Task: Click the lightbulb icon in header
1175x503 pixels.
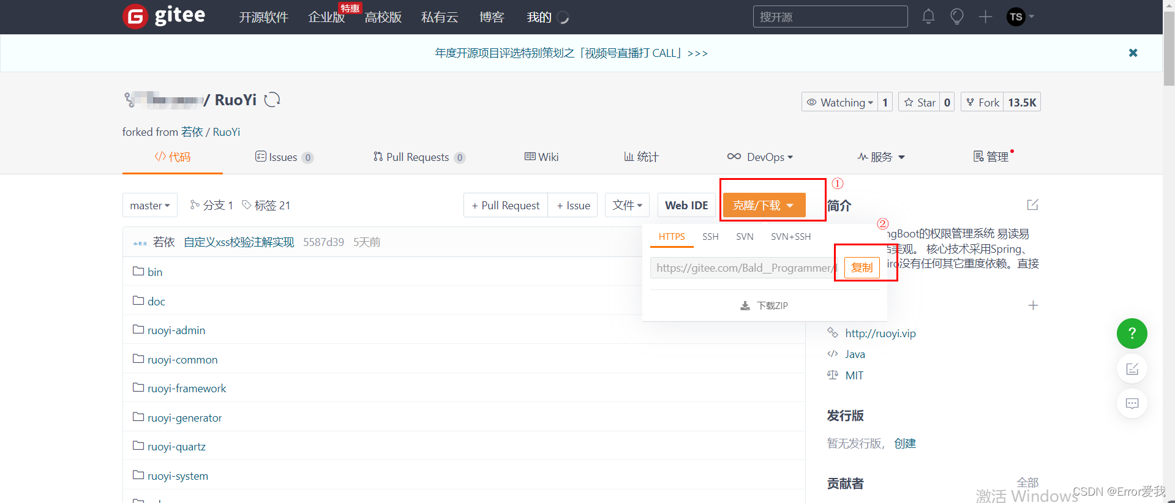Action: [956, 17]
